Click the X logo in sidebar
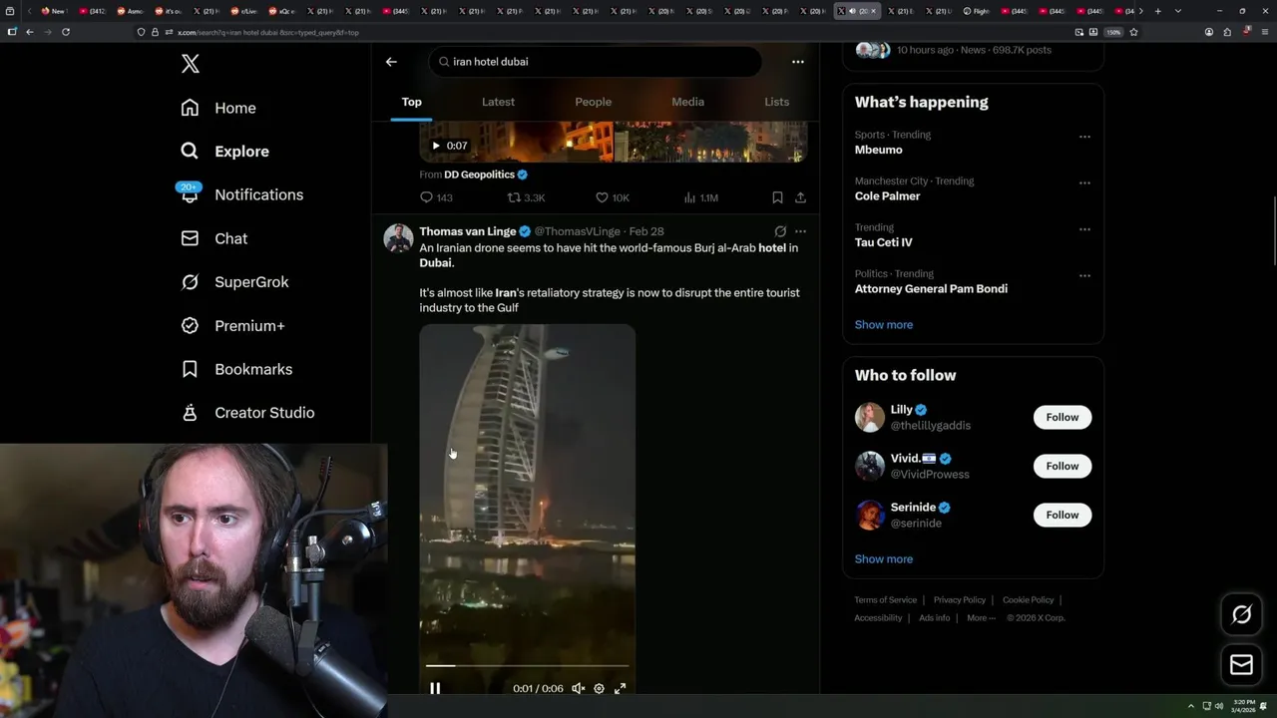This screenshot has height=718, width=1277. coord(191,64)
